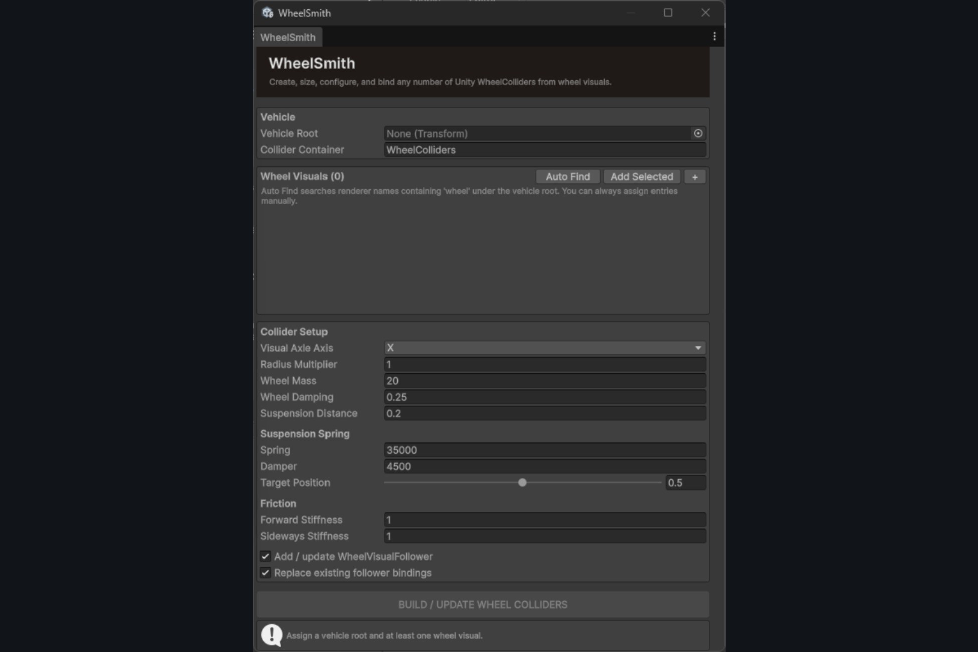This screenshot has width=978, height=652.
Task: Click the Wheel Damping input field
Action: click(x=545, y=397)
